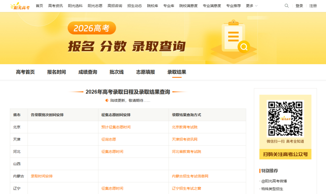Click the 微信扫一扫 高考全知道 caption
Screen dimensions: 326x194
click(x=285, y=141)
